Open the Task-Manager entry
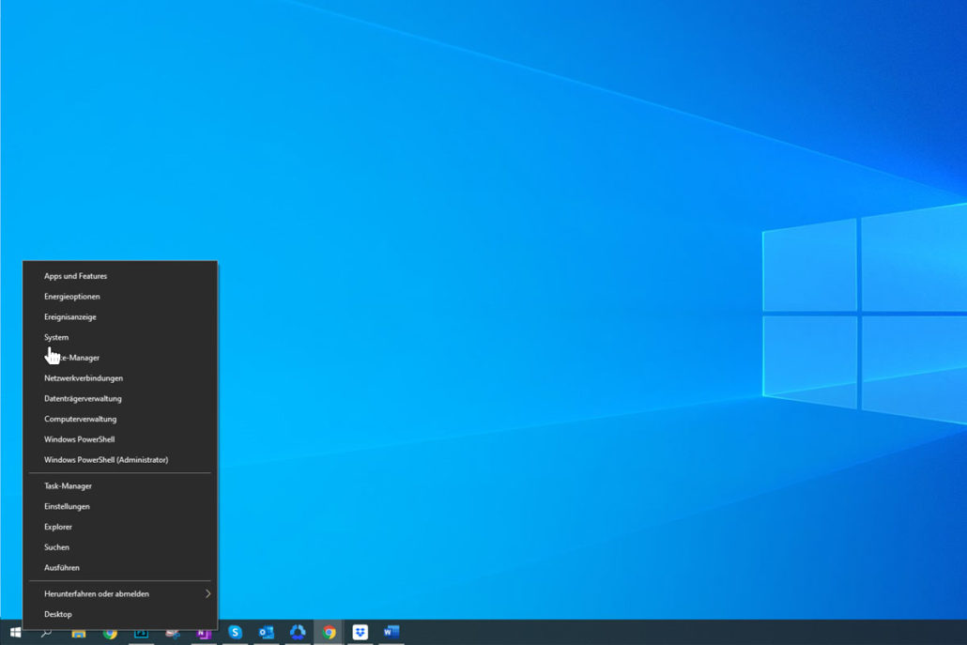The width and height of the screenshot is (967, 645). click(67, 485)
